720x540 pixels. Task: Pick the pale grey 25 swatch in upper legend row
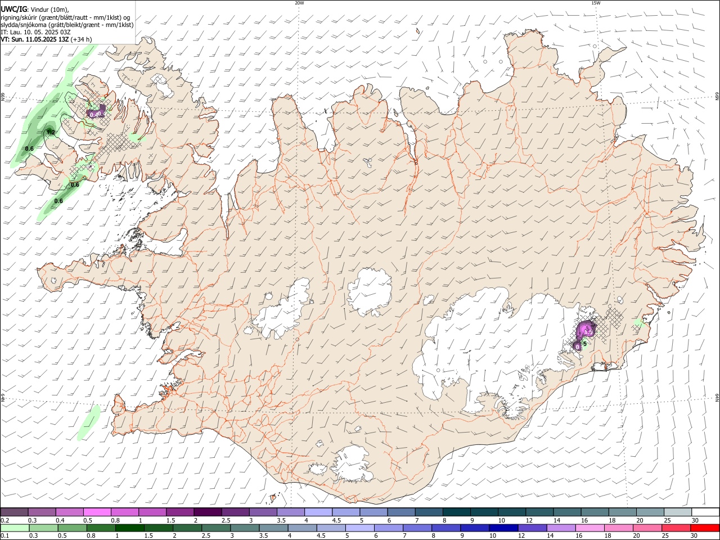click(x=677, y=512)
